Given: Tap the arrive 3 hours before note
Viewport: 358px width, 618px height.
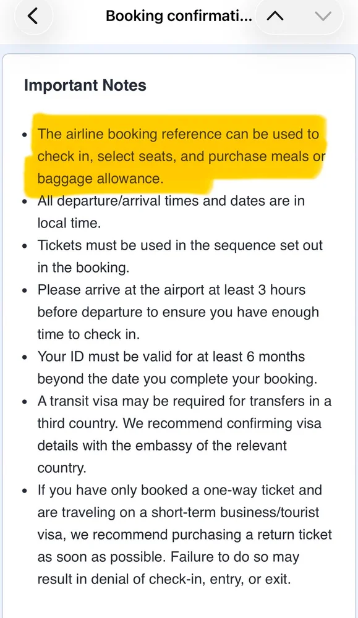Looking at the screenshot, I should 178,311.
